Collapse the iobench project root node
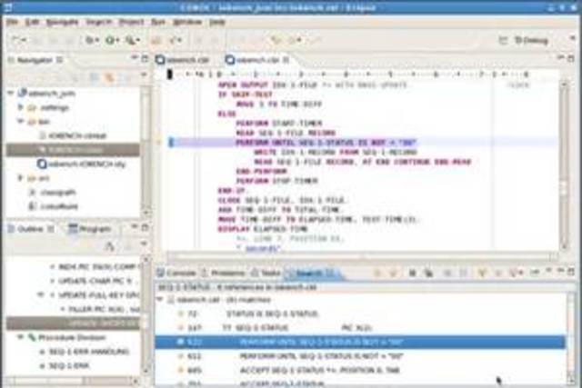The width and height of the screenshot is (582, 388). [x=11, y=93]
